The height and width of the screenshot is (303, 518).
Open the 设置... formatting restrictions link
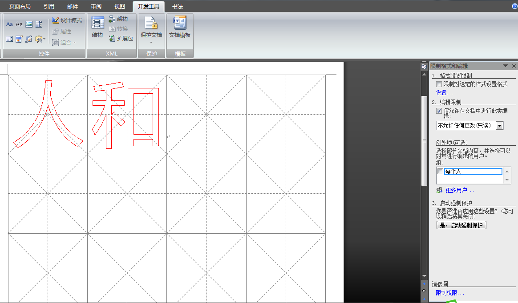[444, 93]
